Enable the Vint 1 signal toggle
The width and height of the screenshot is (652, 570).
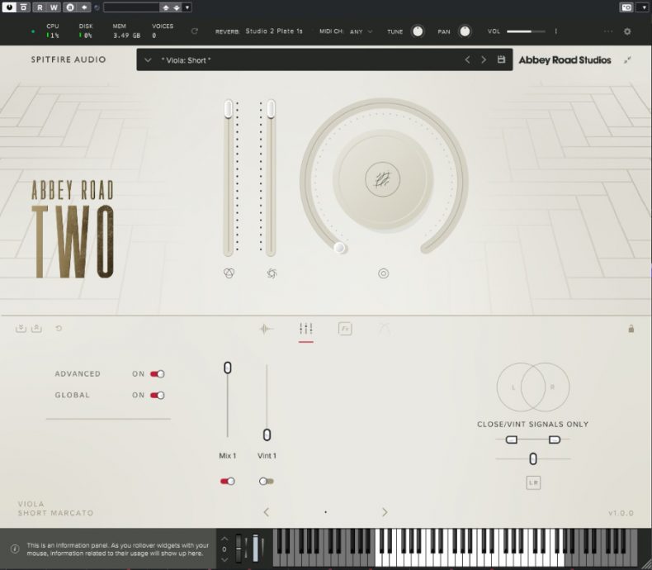[267, 481]
